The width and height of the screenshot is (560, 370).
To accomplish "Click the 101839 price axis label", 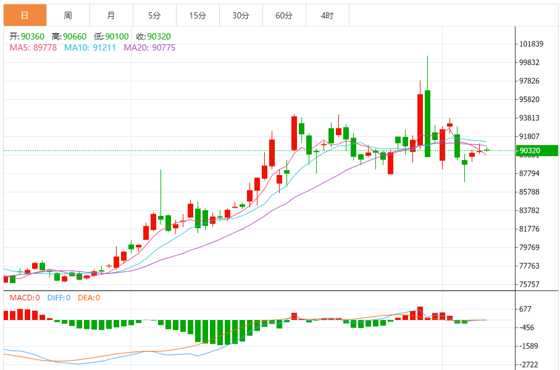I will pos(531,44).
